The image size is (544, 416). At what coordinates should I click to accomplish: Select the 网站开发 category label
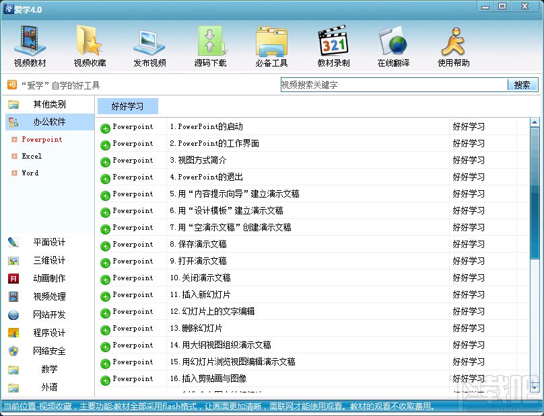click(x=49, y=315)
